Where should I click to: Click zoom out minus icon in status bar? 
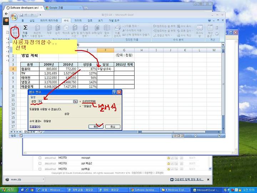(x=196, y=136)
